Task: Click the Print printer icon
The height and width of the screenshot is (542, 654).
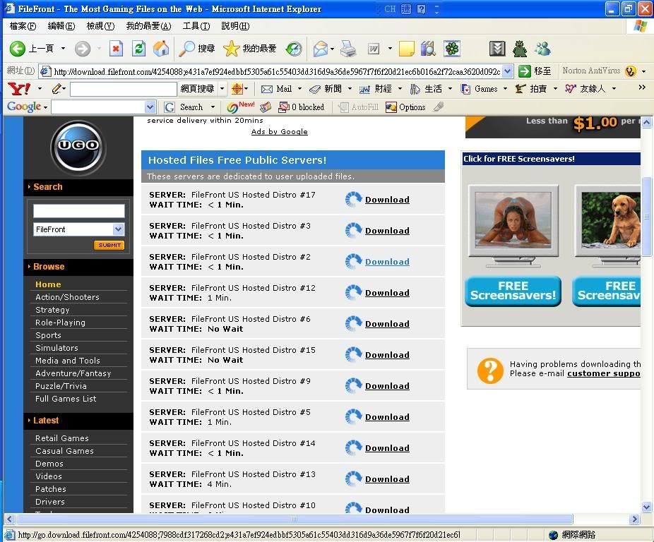Action: 348,49
